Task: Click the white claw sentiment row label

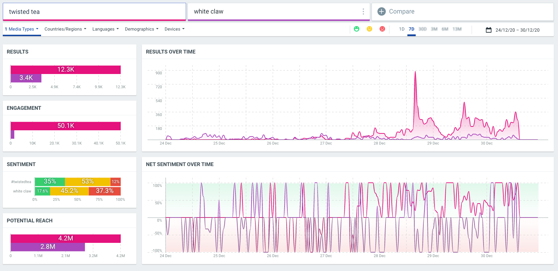Action: 22,191
